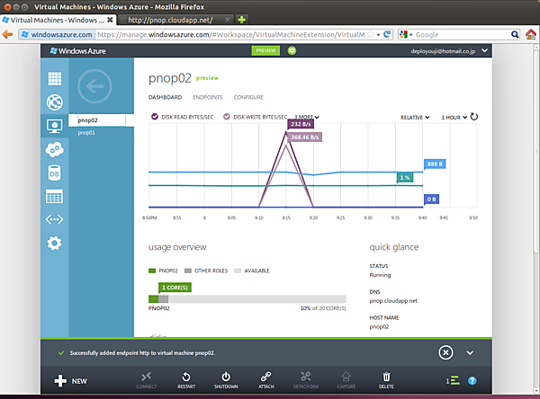Click the 1 CORE(S) green label
The height and width of the screenshot is (399, 540).
175,288
